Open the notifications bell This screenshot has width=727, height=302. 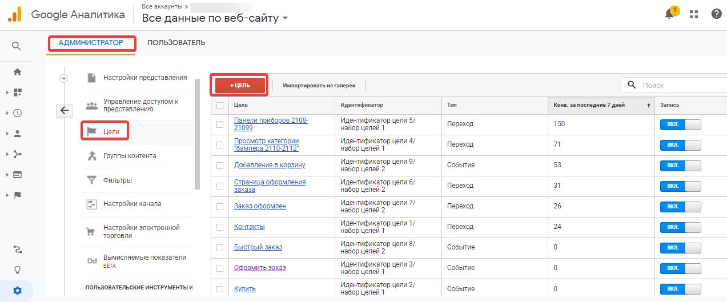point(670,14)
